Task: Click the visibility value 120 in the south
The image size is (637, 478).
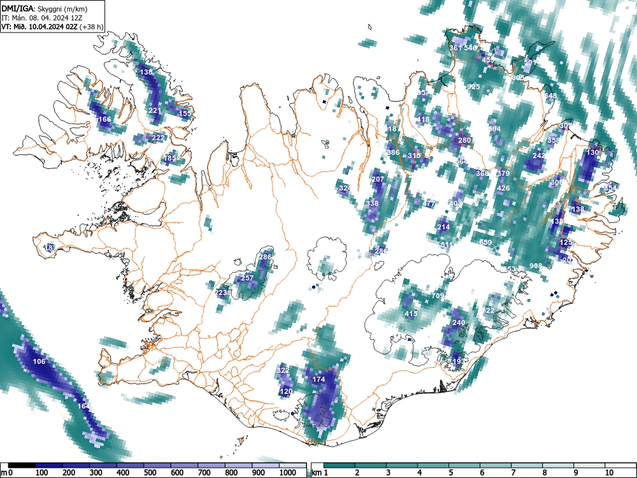Action: (287, 392)
